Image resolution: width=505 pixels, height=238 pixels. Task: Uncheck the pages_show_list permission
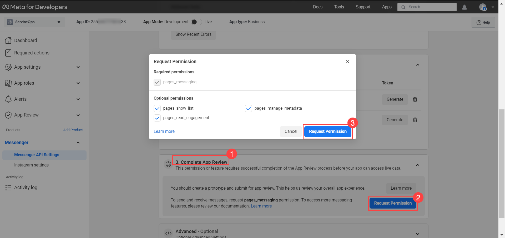coord(157,108)
